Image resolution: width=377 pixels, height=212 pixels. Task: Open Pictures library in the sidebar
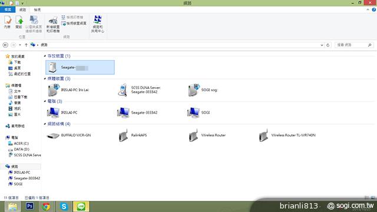[14, 114]
